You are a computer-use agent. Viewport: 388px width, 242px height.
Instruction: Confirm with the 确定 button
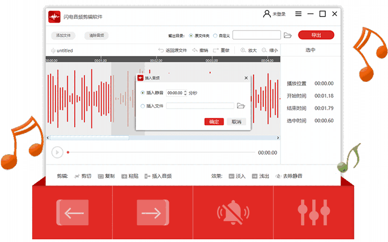click(x=214, y=122)
